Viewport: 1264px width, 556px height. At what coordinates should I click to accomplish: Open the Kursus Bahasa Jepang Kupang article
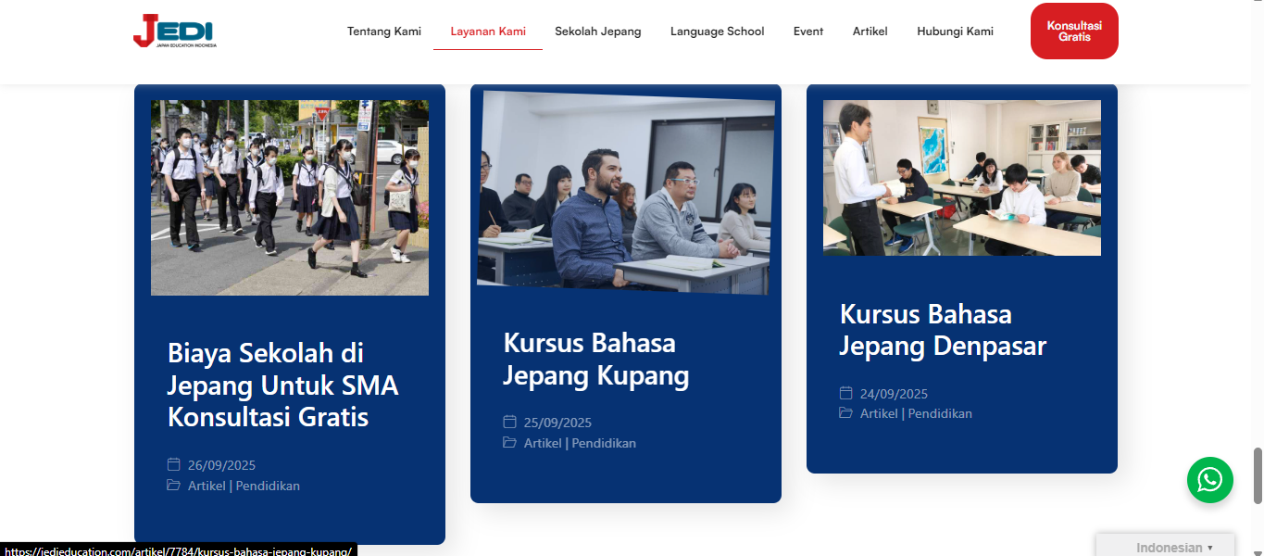coord(595,360)
